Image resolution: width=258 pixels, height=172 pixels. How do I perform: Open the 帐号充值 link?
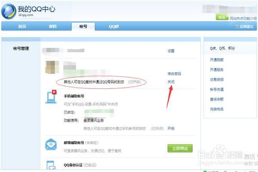[217, 89]
